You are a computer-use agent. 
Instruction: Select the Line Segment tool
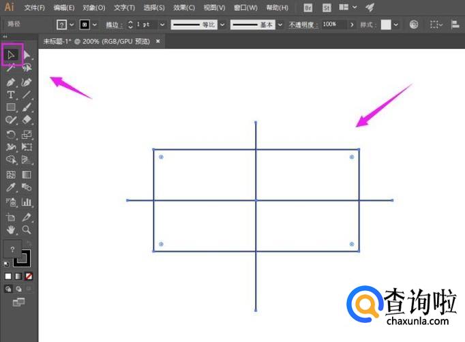[x=27, y=95]
